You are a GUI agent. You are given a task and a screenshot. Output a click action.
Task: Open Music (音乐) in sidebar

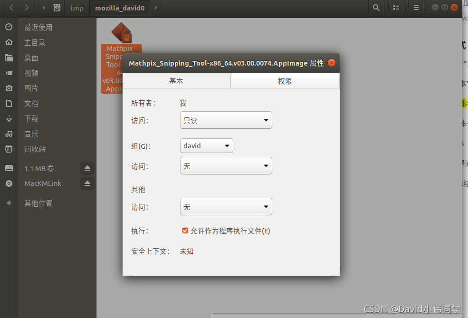point(48,134)
